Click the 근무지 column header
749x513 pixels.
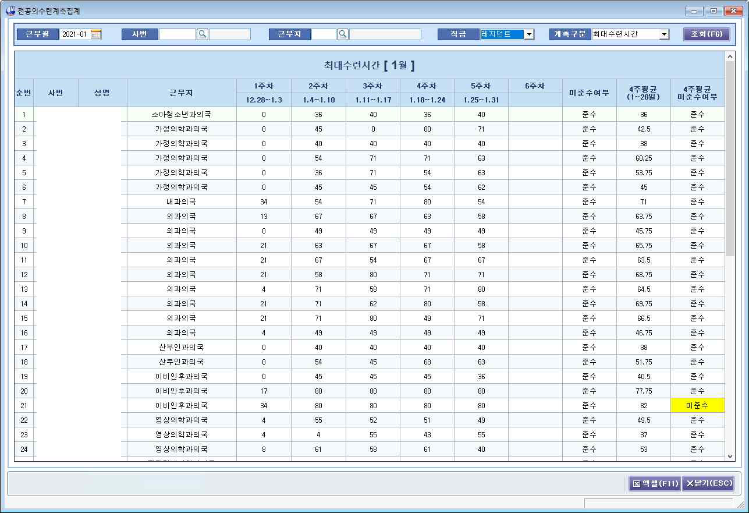point(182,93)
